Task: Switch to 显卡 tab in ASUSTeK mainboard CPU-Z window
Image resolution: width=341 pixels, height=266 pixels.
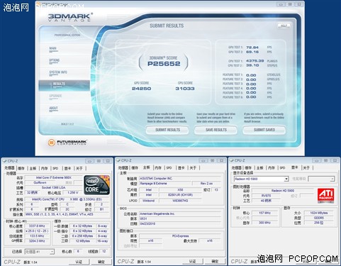Action: point(181,168)
